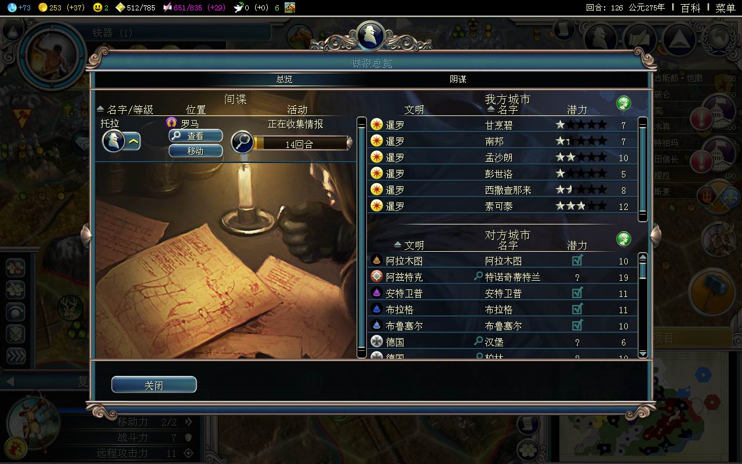Viewport: 742px width, 464px height.
Task: Switch to the 总览 tab
Action: 284,79
